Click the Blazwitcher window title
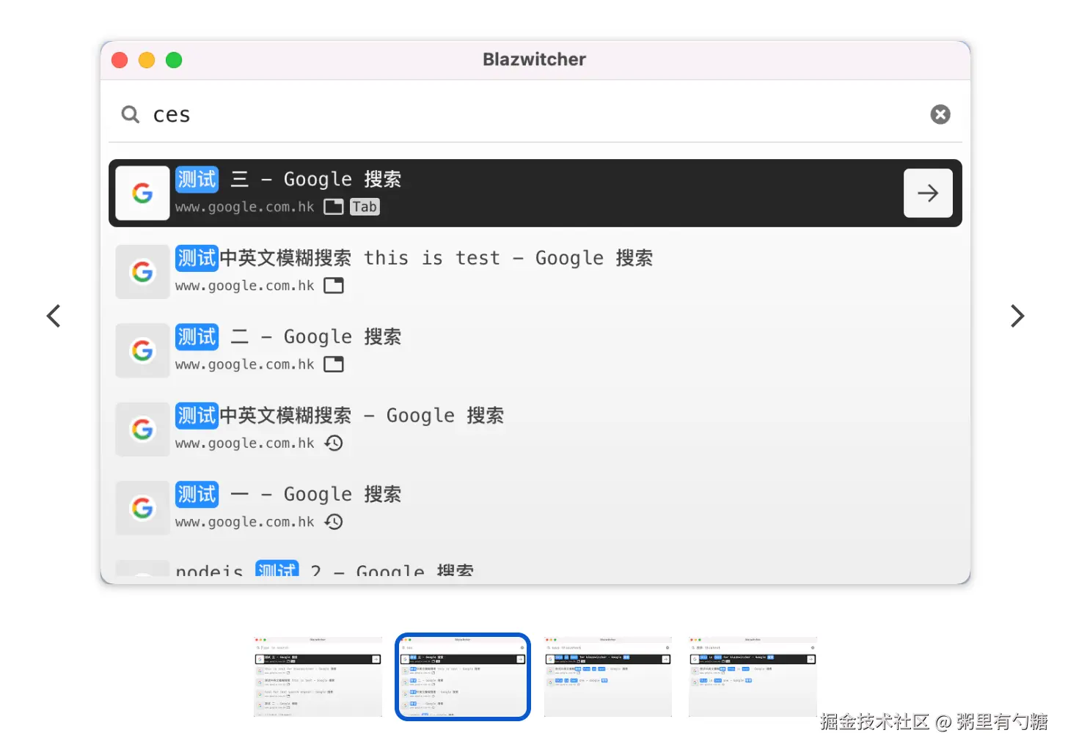This screenshot has width=1068, height=752. click(x=534, y=59)
